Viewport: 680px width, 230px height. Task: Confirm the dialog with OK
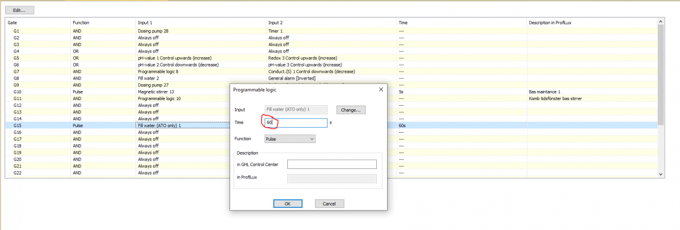[287, 203]
